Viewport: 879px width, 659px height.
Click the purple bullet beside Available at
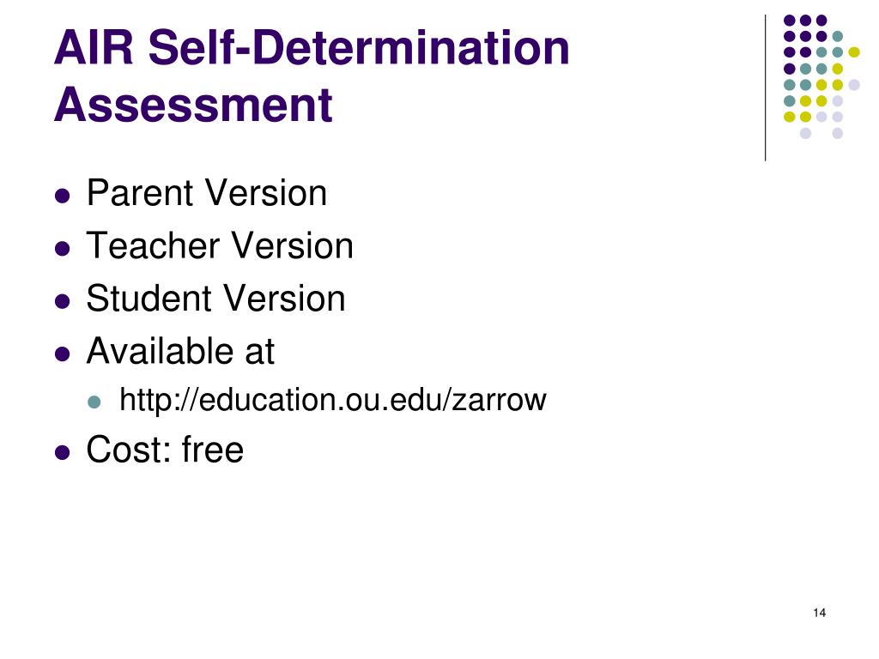coord(62,354)
